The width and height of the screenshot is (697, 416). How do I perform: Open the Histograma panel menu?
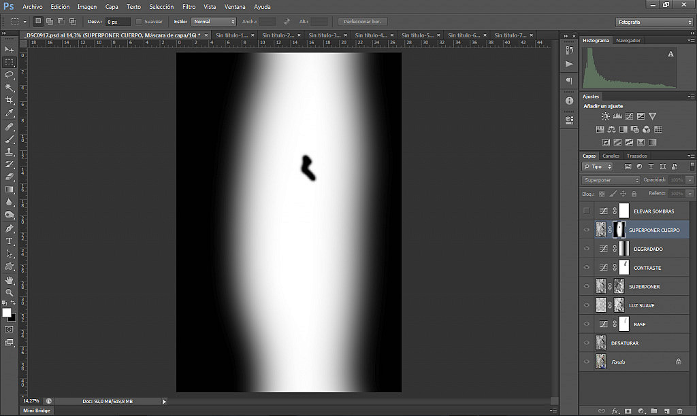click(691, 40)
